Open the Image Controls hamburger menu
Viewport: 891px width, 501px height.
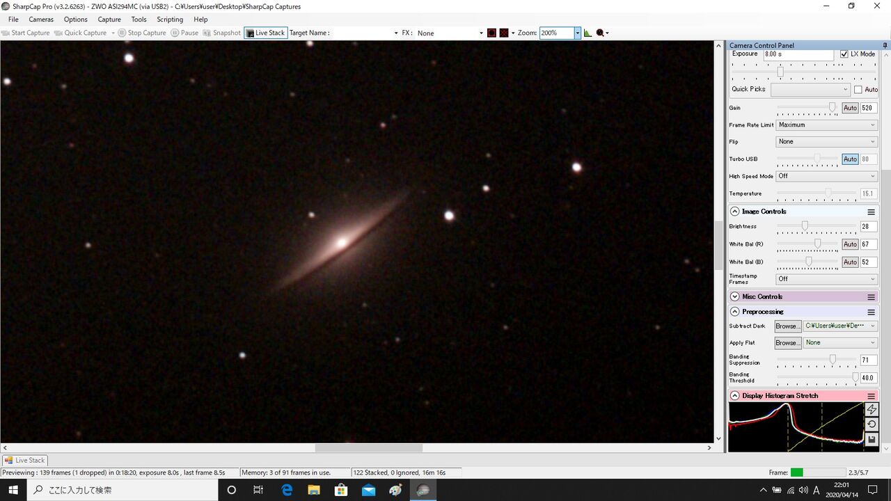[871, 212]
